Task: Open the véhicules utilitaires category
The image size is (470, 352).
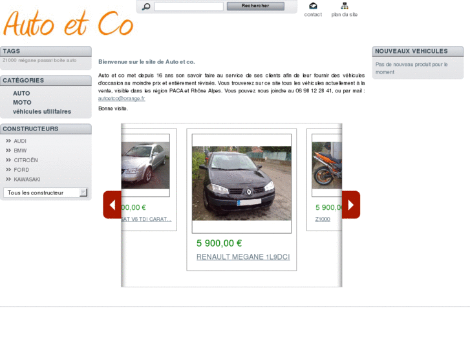Action: click(x=42, y=112)
